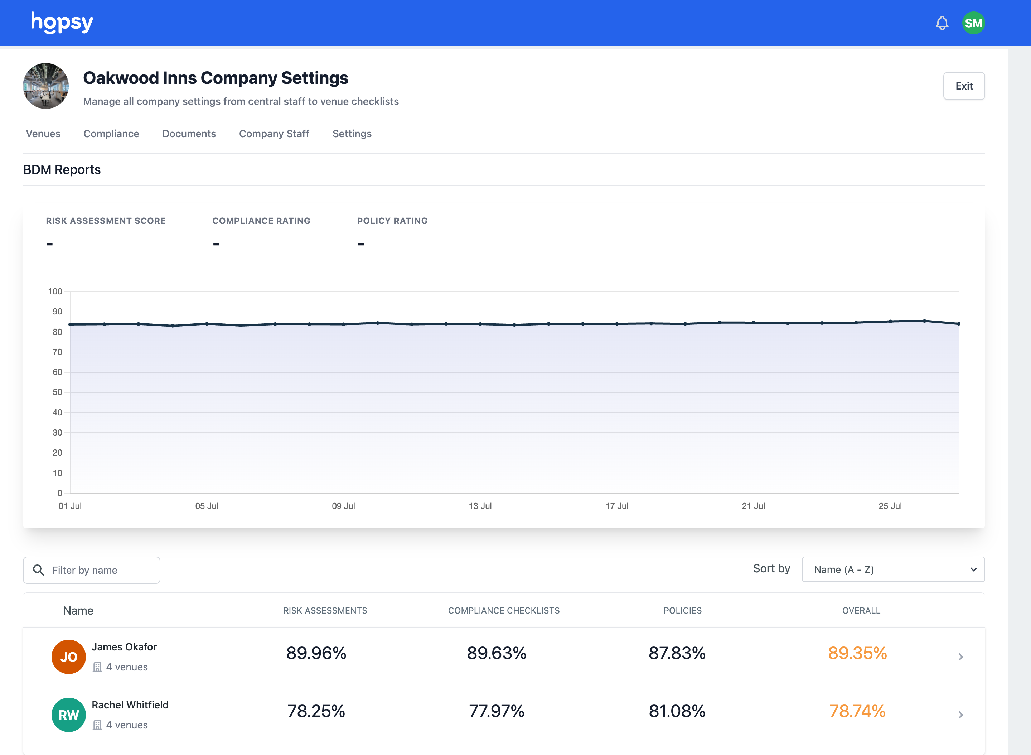Click the chart data point at 25 Jul
The image size is (1031, 755).
coord(890,322)
